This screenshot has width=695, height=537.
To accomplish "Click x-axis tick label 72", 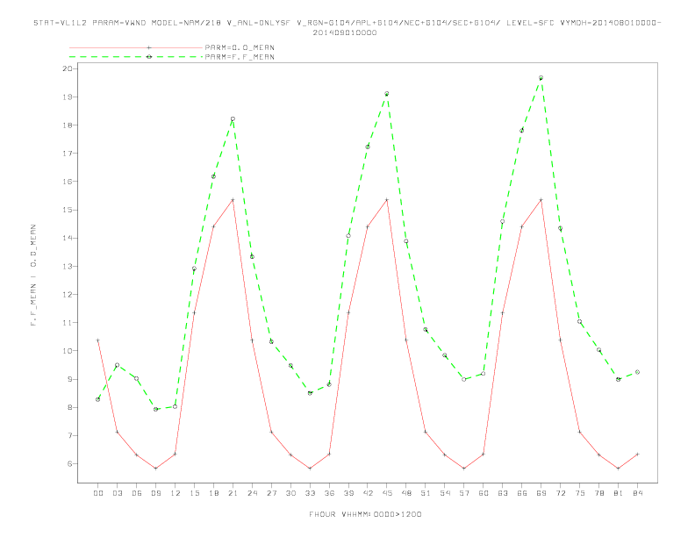I will [560, 493].
